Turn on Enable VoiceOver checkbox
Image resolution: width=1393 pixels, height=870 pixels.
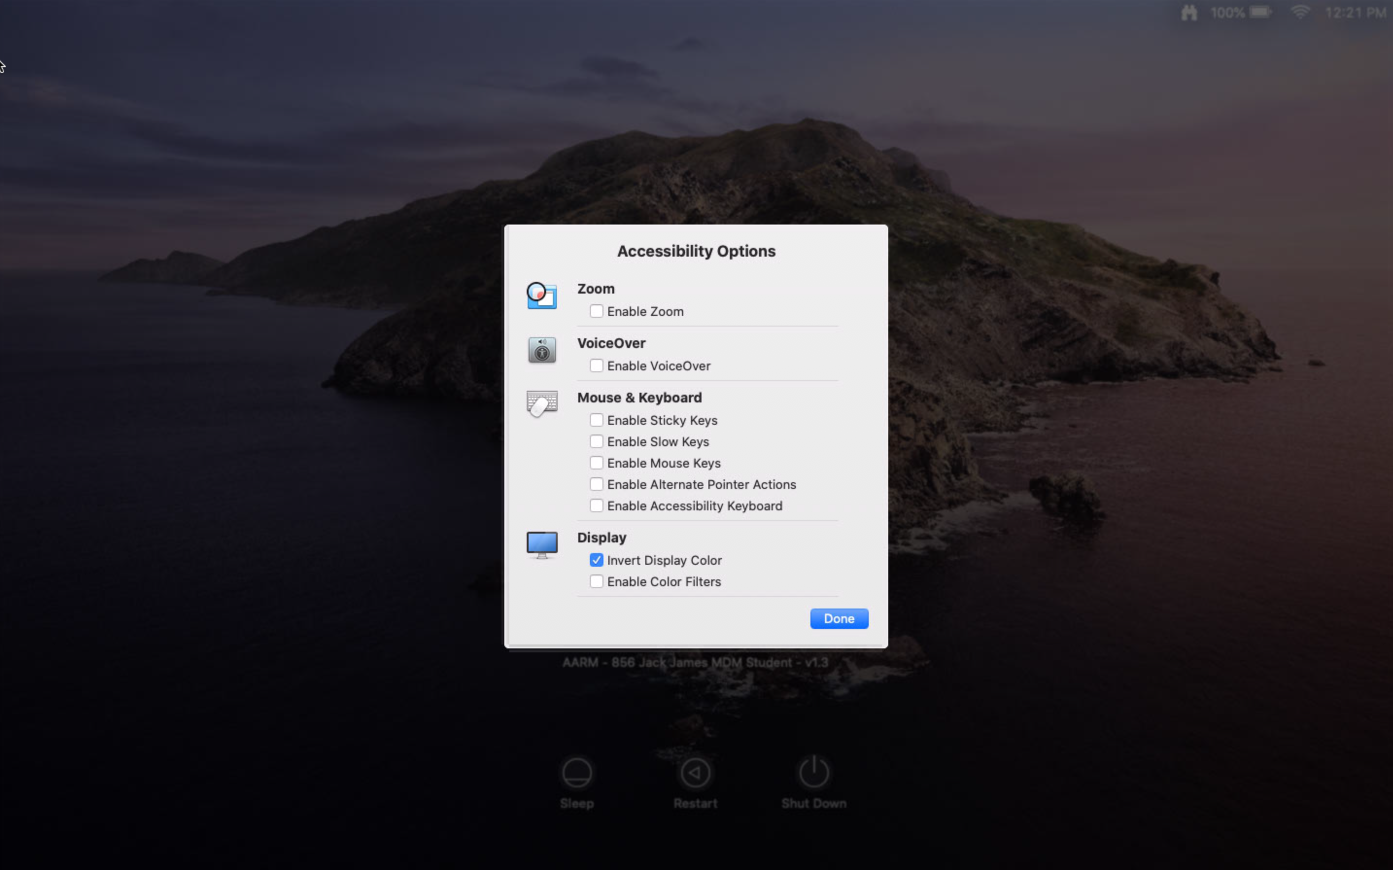(597, 366)
